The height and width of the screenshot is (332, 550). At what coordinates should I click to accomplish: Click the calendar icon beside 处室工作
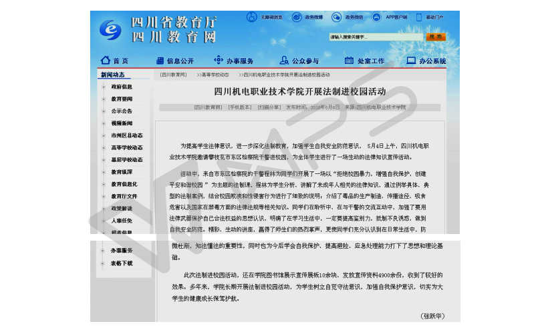(349, 61)
